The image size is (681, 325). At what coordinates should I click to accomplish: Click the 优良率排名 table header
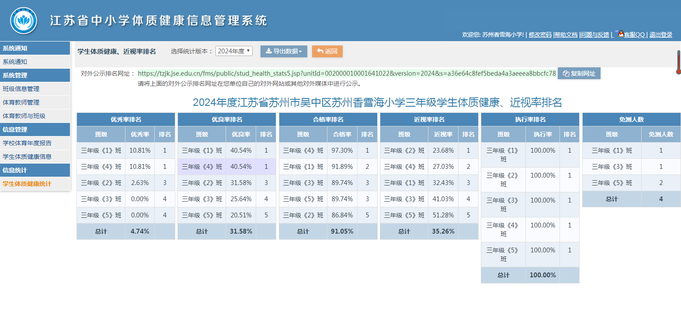click(227, 119)
